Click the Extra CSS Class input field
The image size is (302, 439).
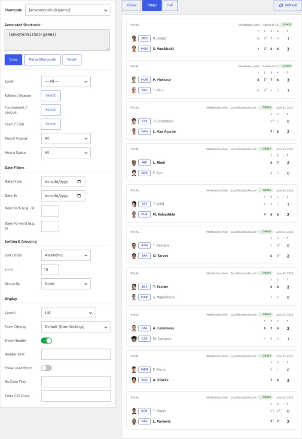[x=76, y=396]
